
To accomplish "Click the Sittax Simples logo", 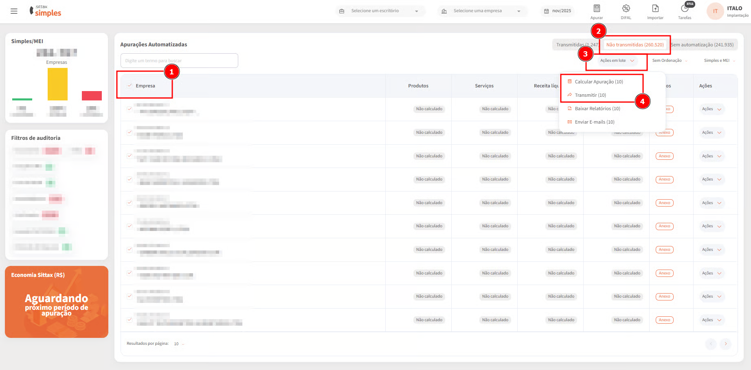I will point(45,11).
